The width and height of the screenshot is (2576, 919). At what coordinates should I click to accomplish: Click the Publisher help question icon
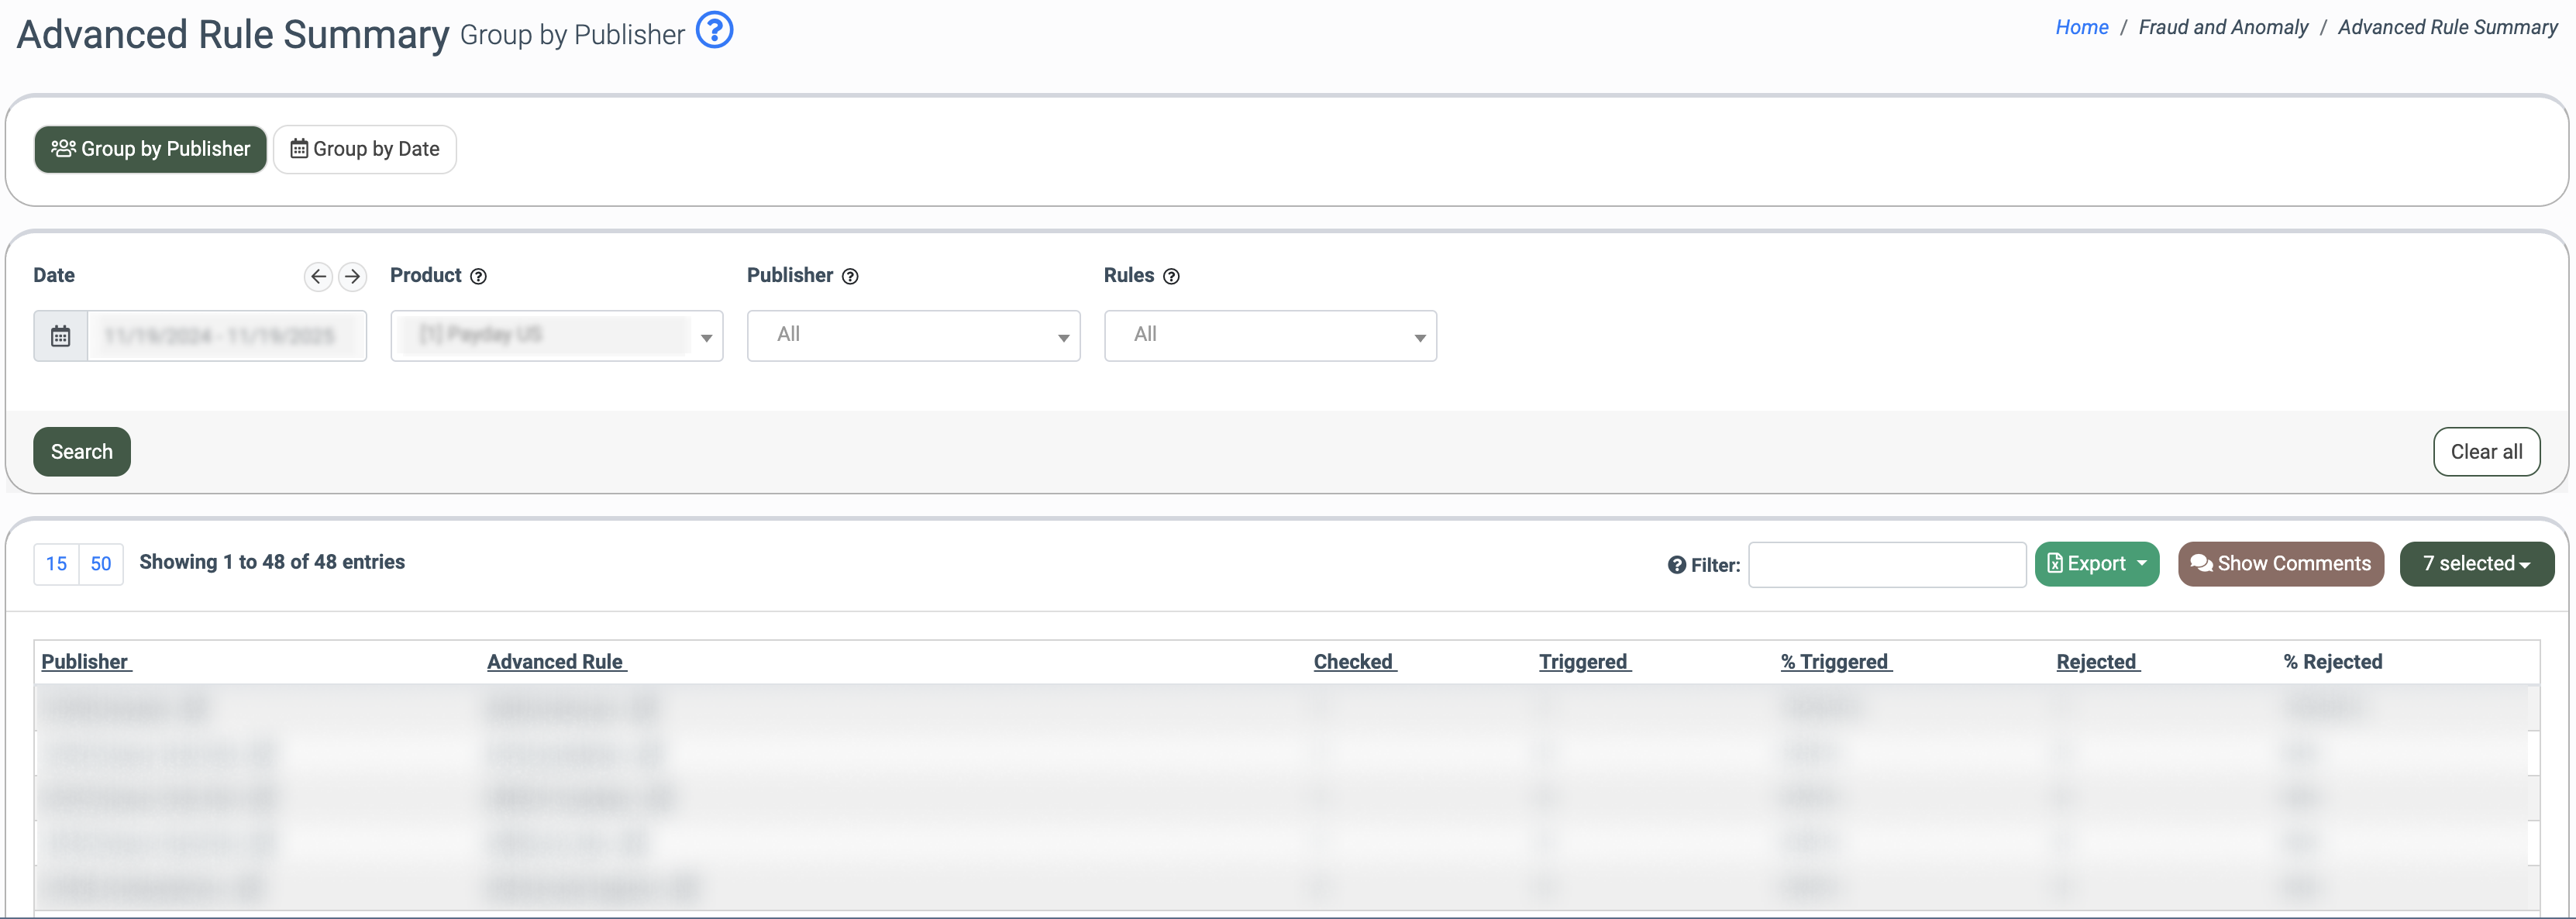click(x=849, y=277)
